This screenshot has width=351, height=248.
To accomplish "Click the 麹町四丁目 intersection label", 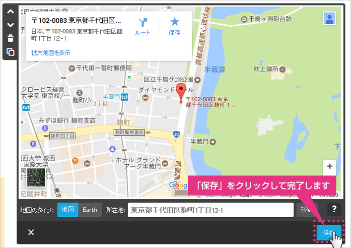I will click(62, 136).
